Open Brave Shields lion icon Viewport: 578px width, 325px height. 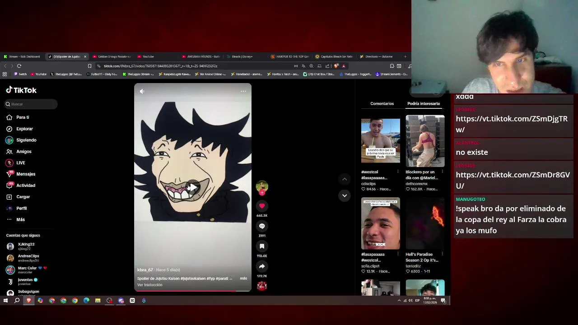(x=336, y=66)
